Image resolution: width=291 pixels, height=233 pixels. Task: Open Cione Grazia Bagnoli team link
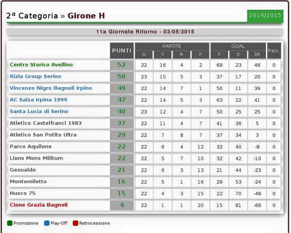click(x=39, y=205)
